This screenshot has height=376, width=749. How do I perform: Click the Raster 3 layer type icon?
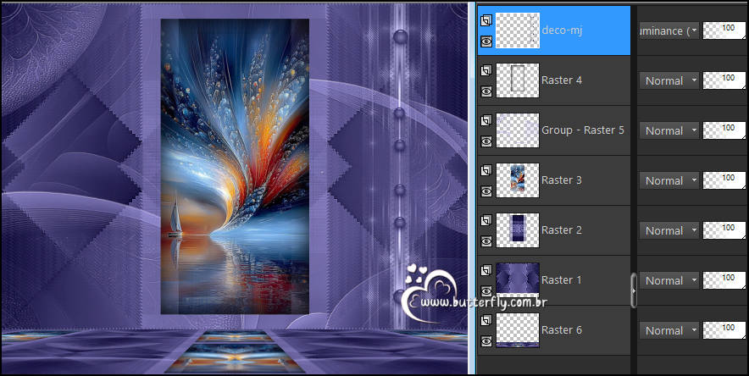coord(485,170)
